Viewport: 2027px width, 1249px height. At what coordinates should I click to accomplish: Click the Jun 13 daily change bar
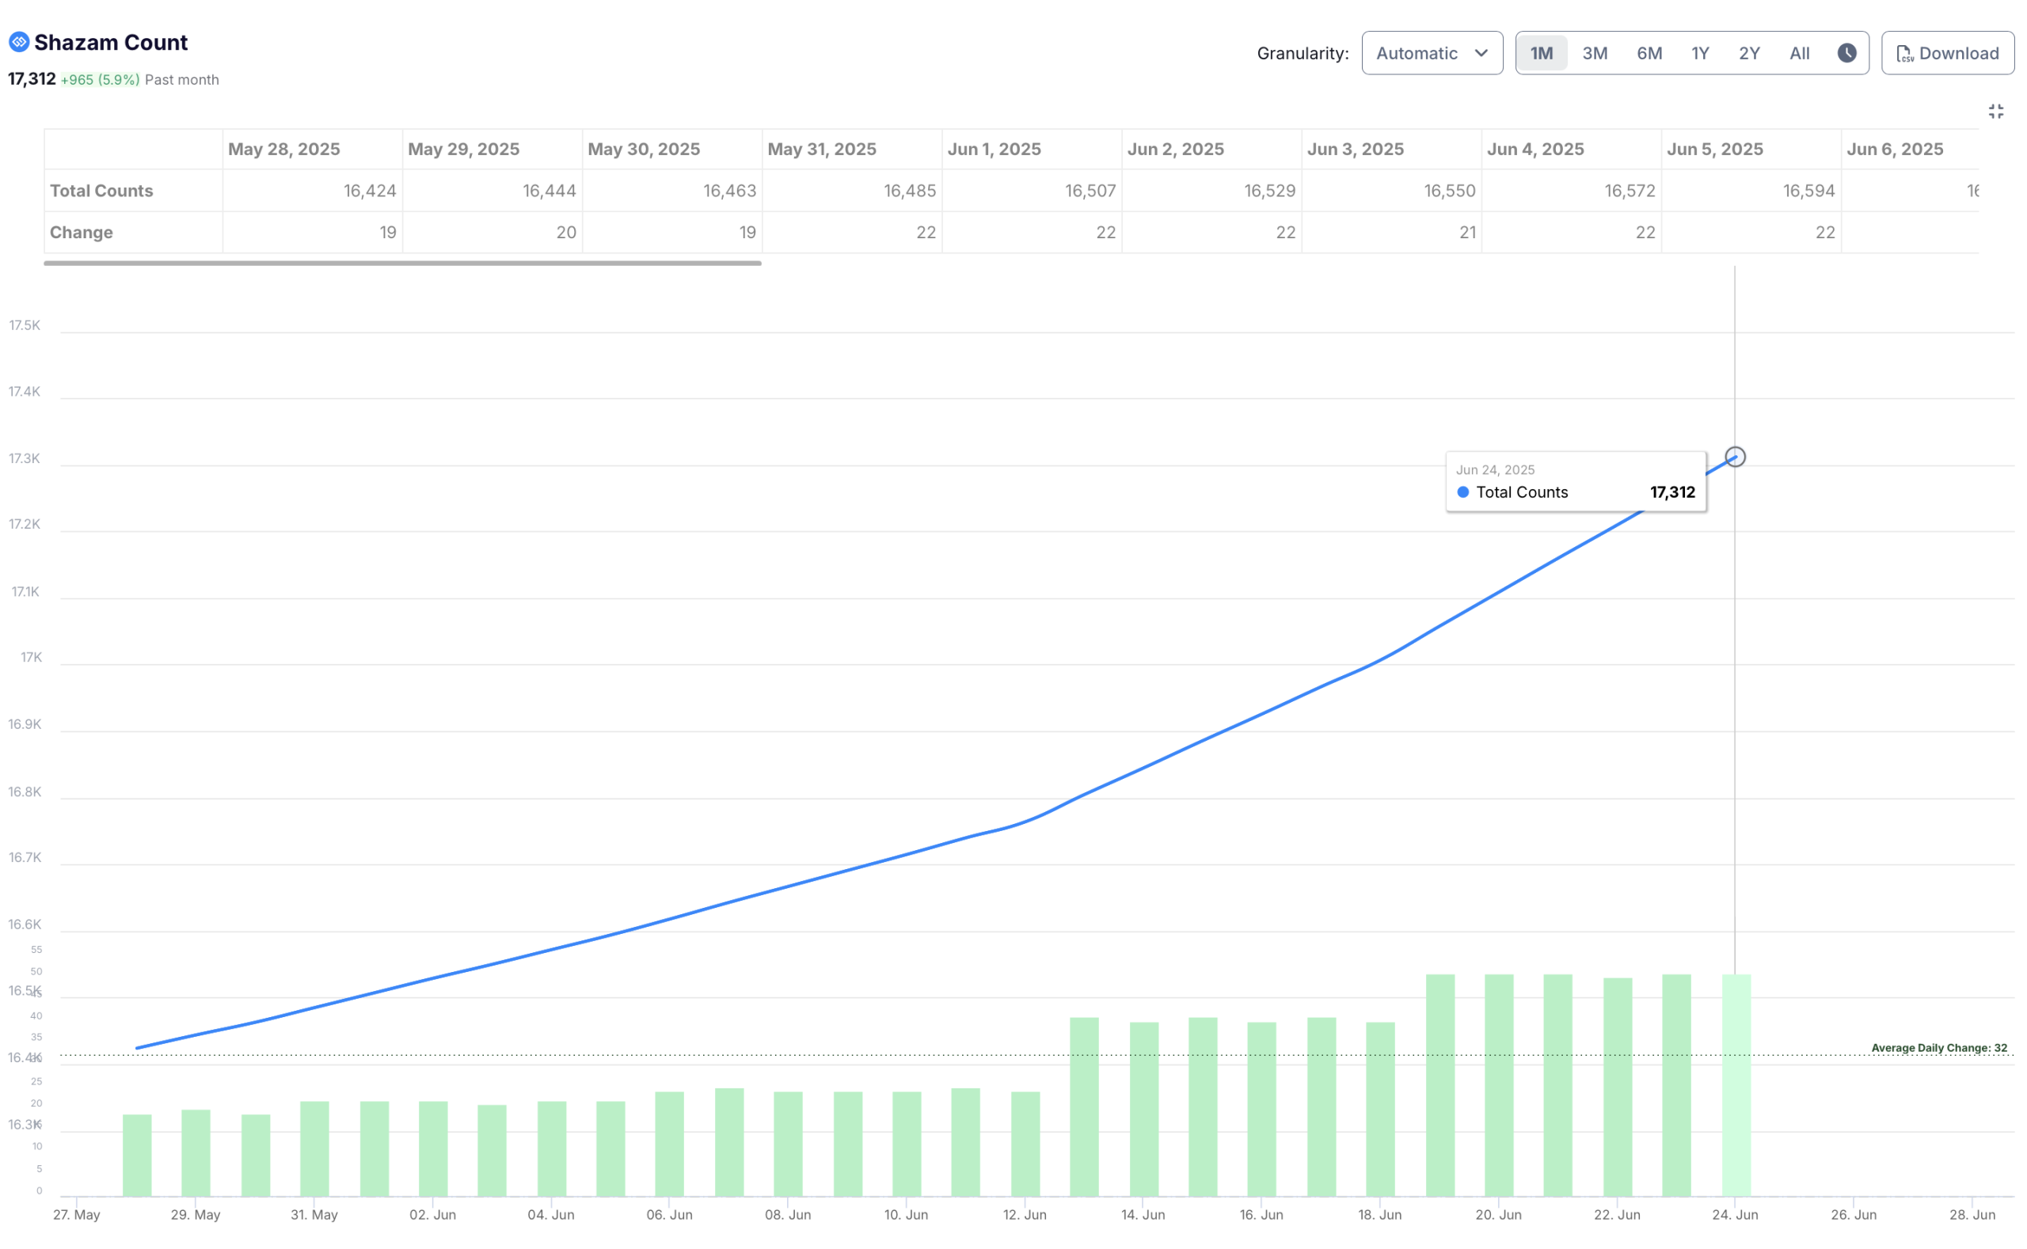click(1084, 1107)
